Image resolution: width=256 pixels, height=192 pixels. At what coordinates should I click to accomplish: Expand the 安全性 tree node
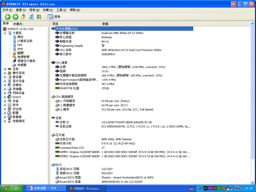tap(5, 109)
